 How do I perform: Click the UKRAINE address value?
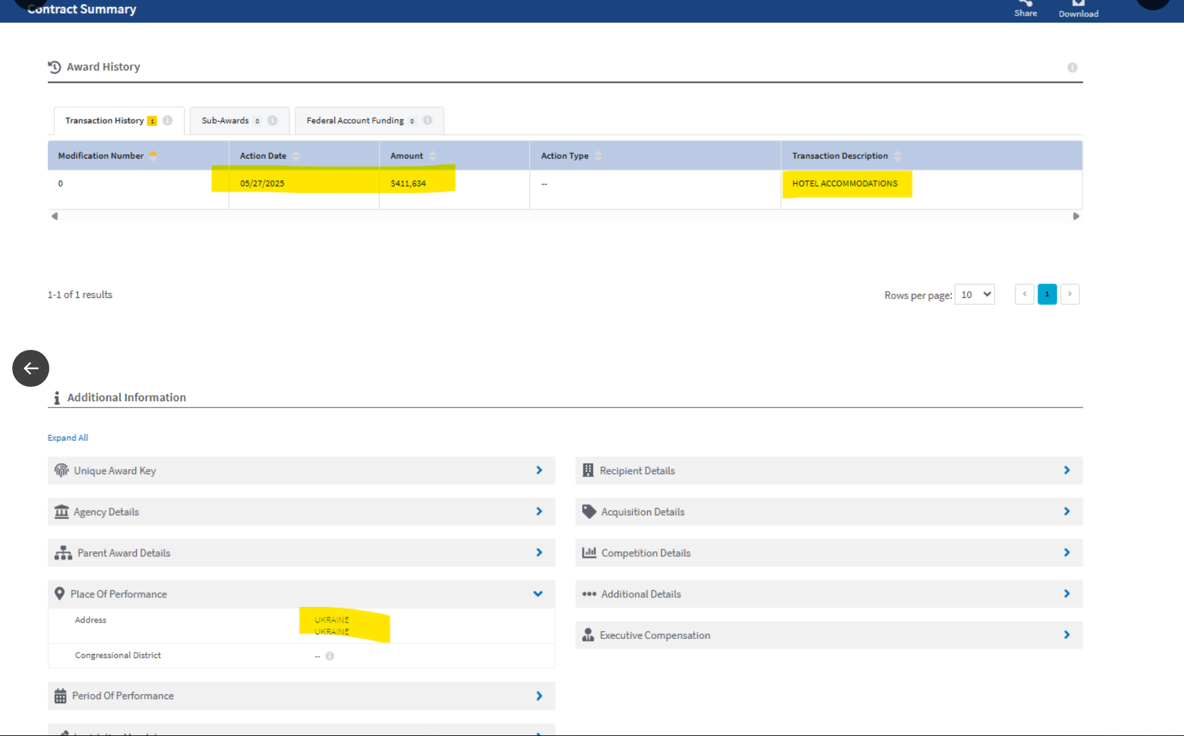[x=332, y=625]
